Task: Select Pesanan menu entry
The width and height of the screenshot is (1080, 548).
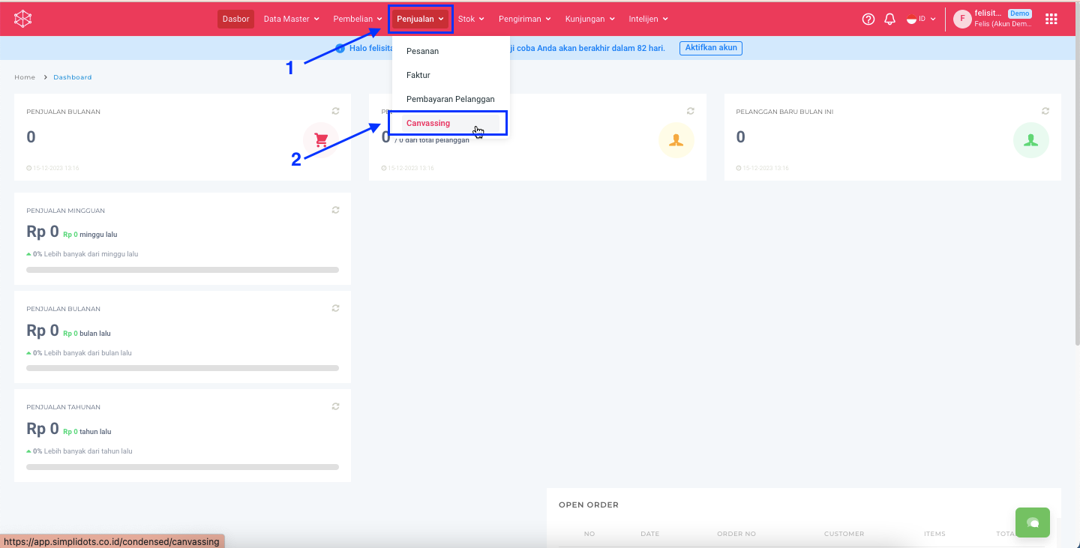Action: click(x=422, y=51)
